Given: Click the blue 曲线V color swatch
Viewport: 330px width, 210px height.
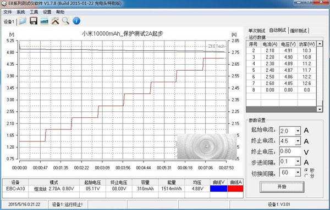Looking at the screenshot, I should tap(219, 189).
